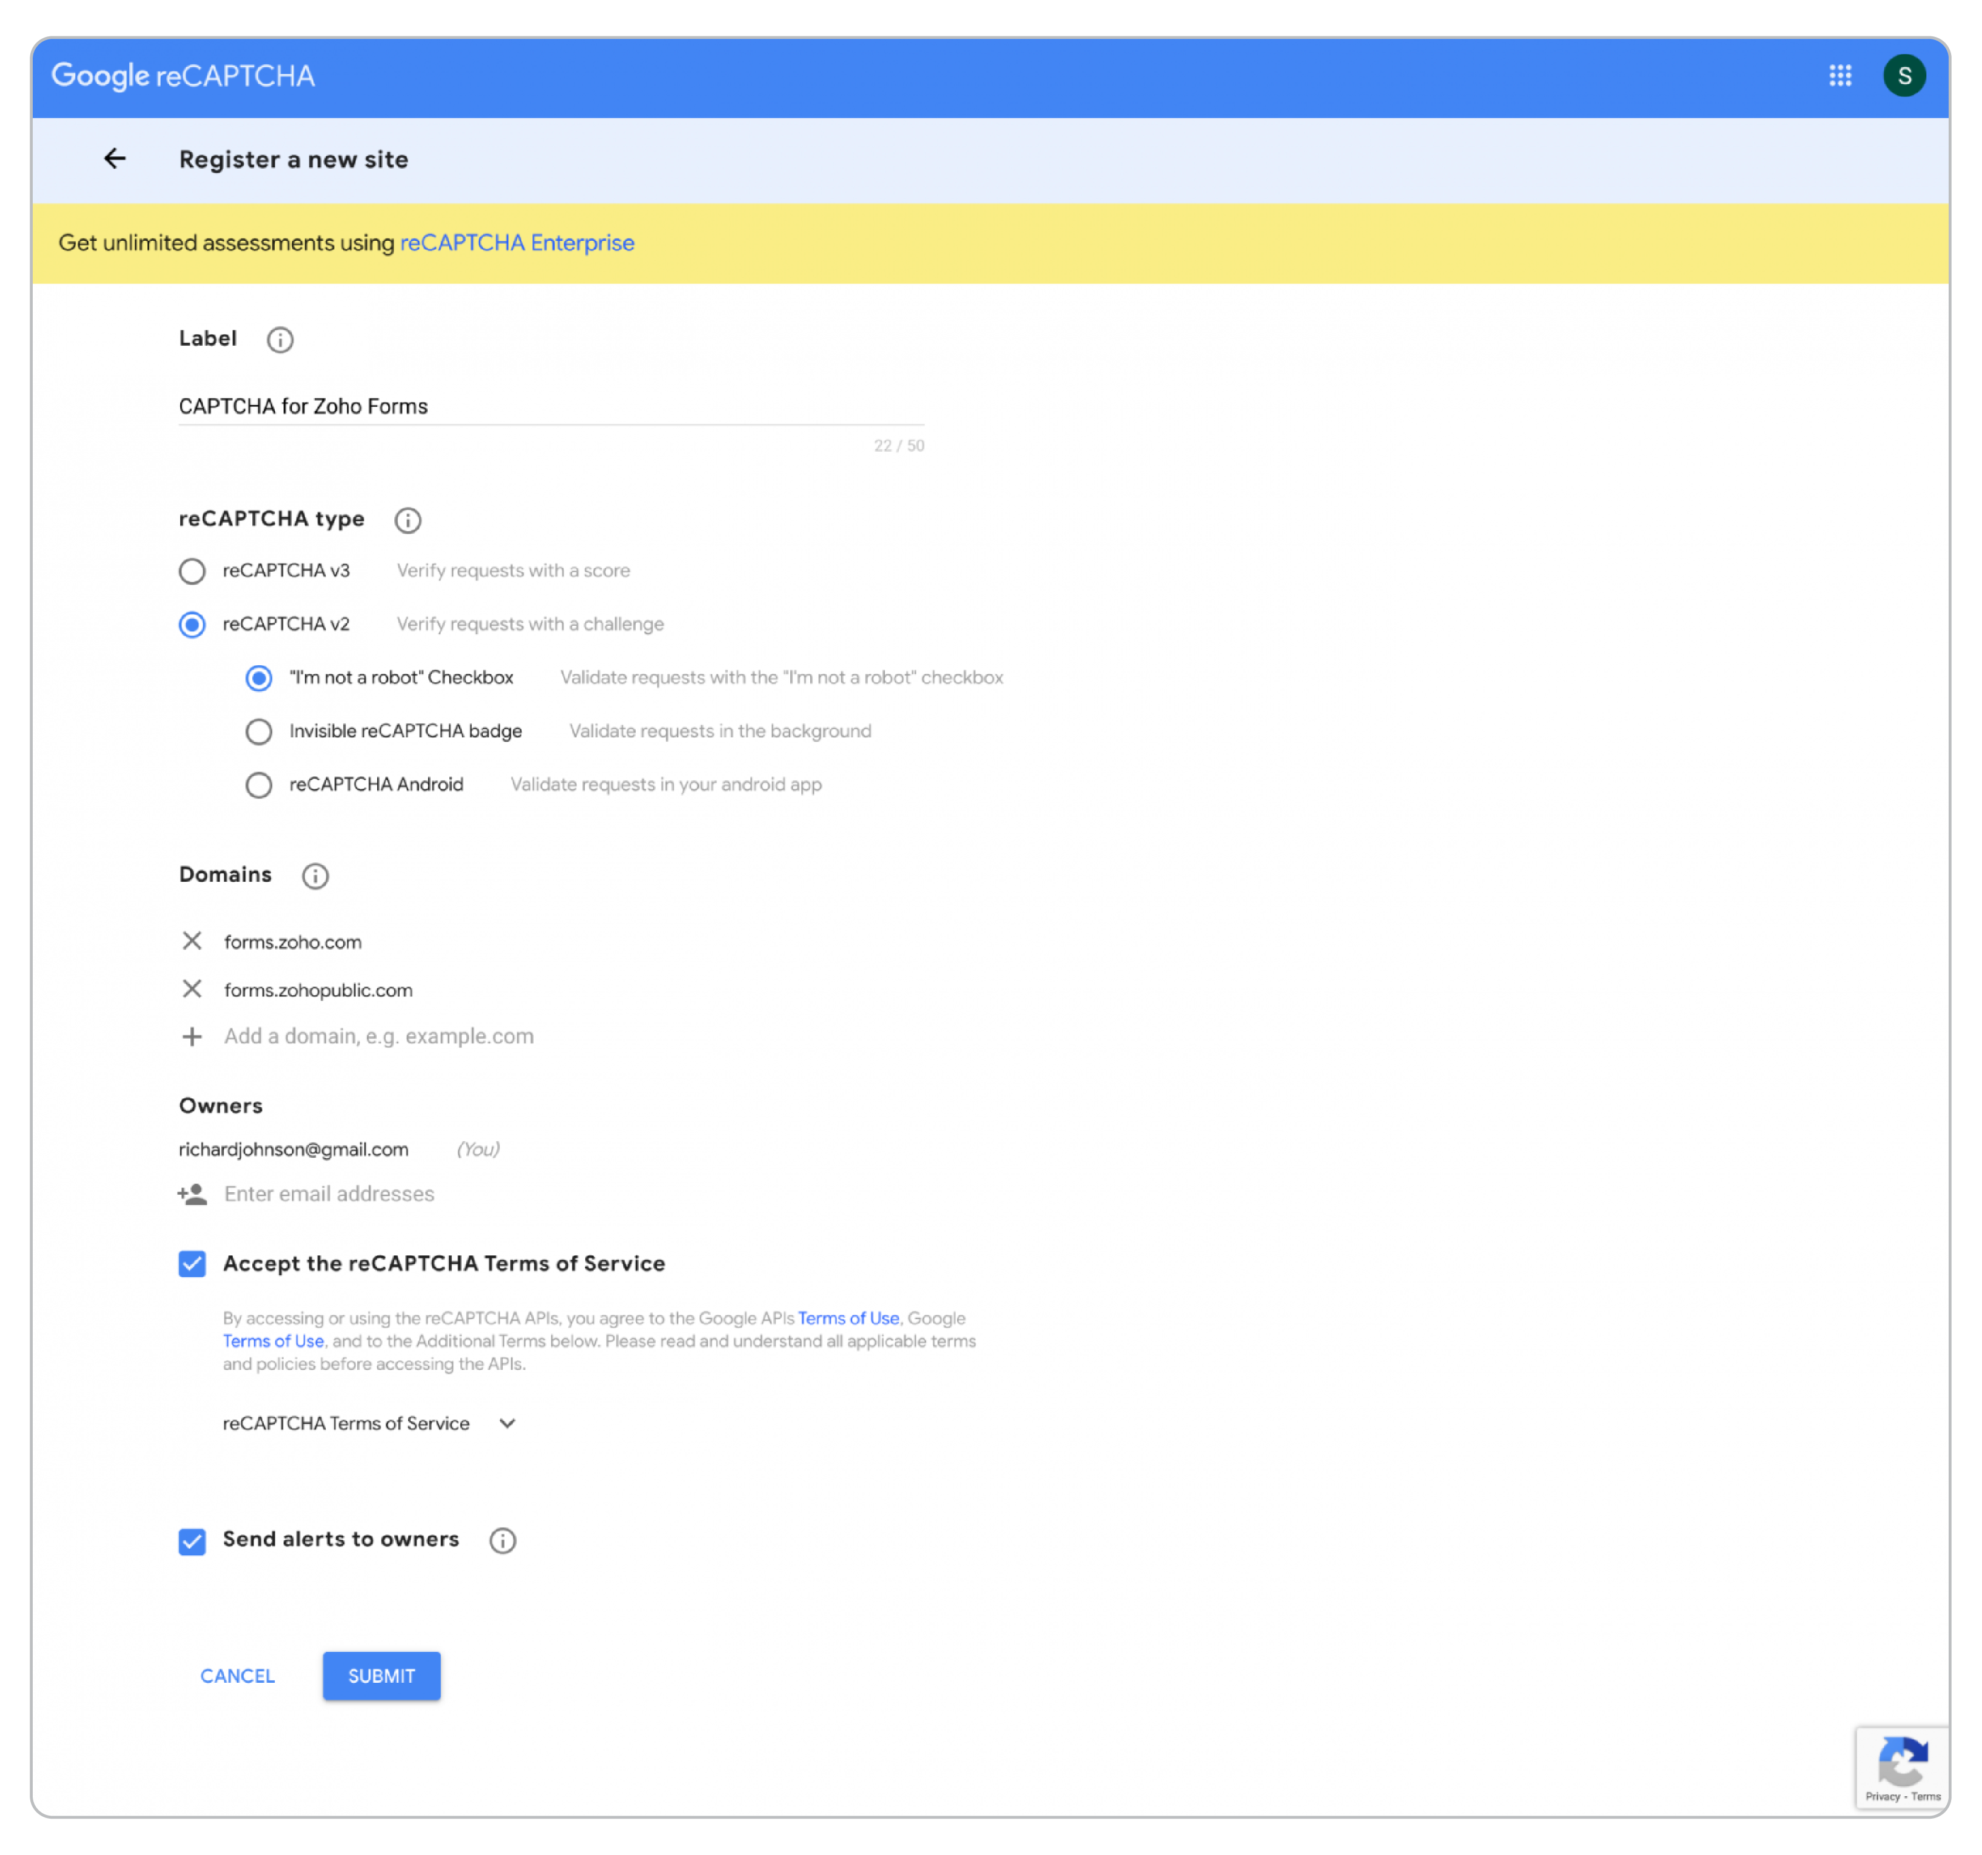Image resolution: width=1982 pixels, height=1855 pixels.
Task: Open the Google apps grid
Action: pos(1839,76)
